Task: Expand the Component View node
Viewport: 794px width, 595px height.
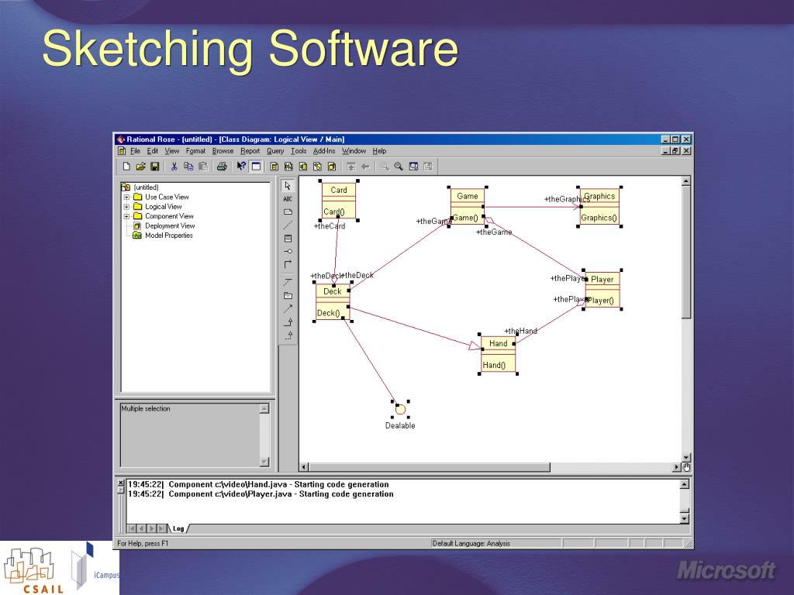Action: point(126,216)
